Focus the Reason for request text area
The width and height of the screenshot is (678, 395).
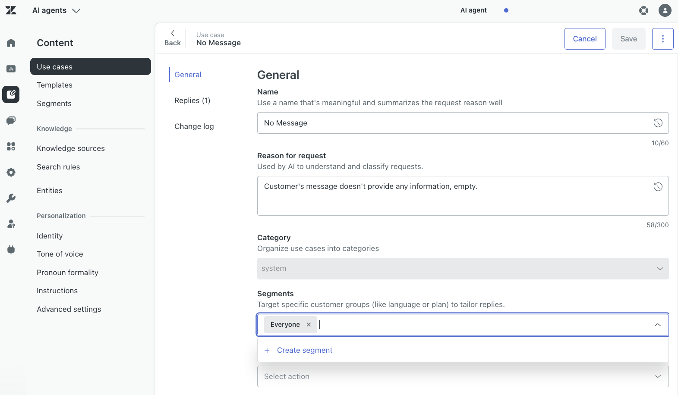(463, 196)
